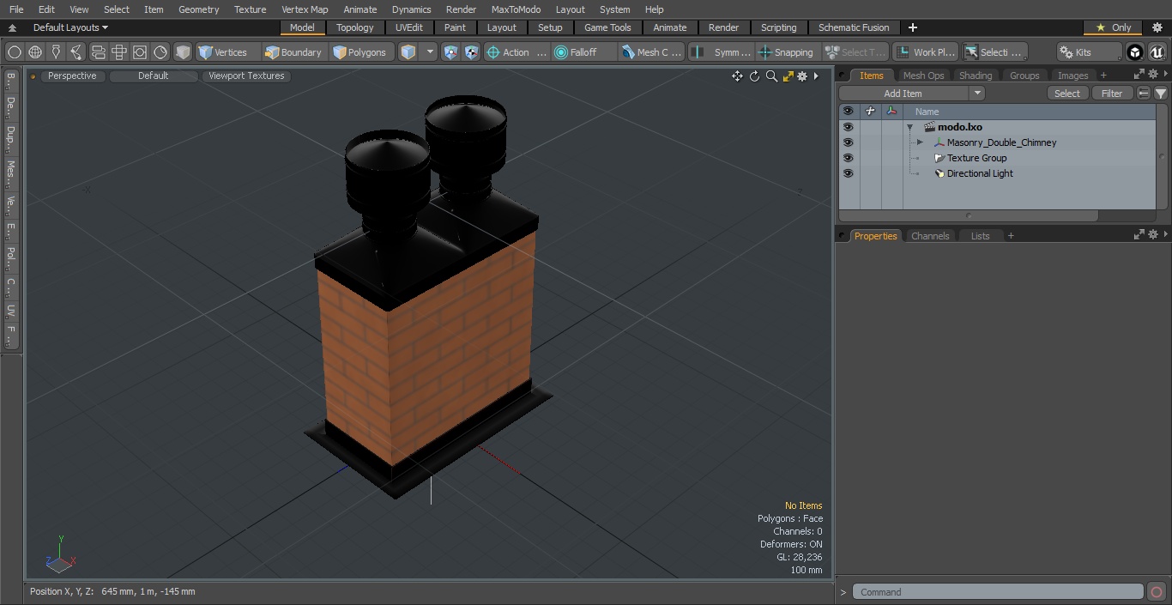Toggle the Action Center button
The height and width of the screenshot is (605, 1172).
coord(517,52)
